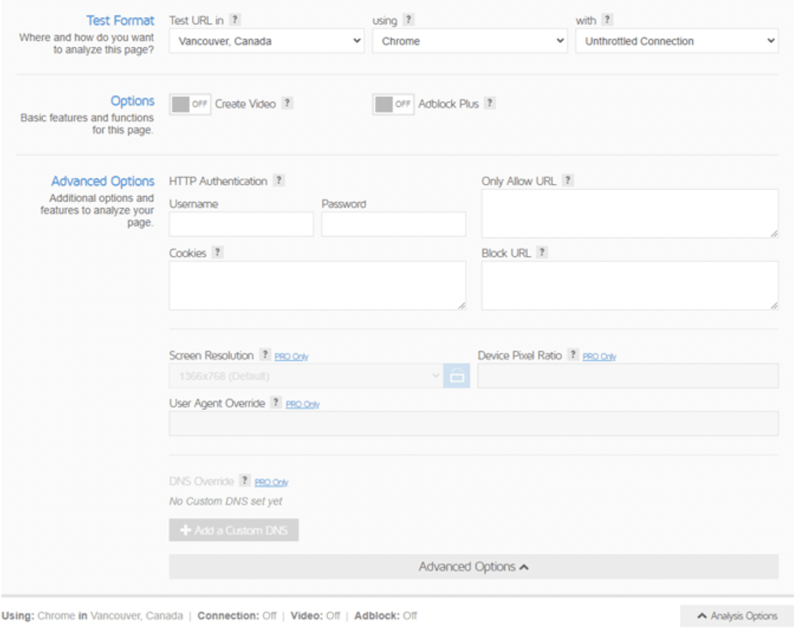
Task: Show help for DNS Override
Action: tap(245, 481)
